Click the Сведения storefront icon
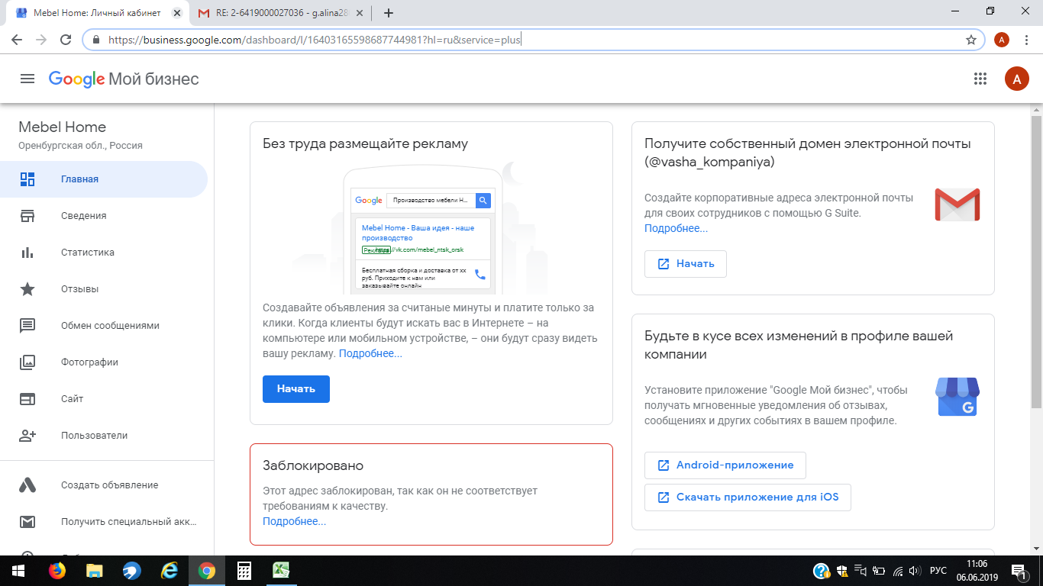The width and height of the screenshot is (1043, 586). point(27,216)
